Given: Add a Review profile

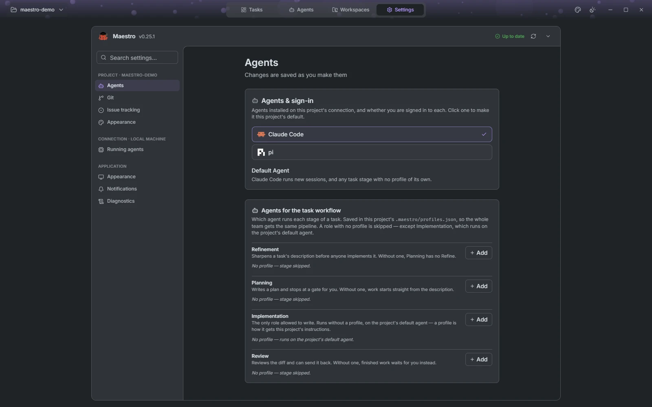Looking at the screenshot, I should [x=478, y=359].
